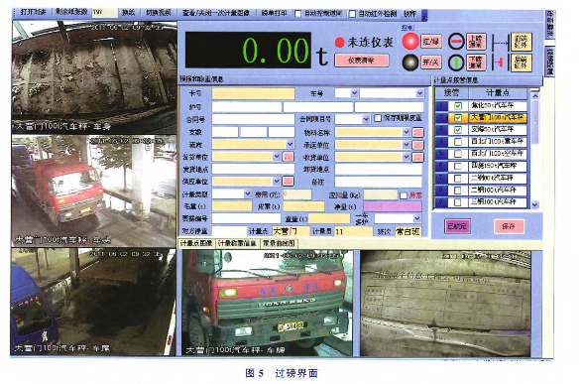Click the 仪表清零 button
This screenshot has width=584, height=384.
[x=362, y=61]
